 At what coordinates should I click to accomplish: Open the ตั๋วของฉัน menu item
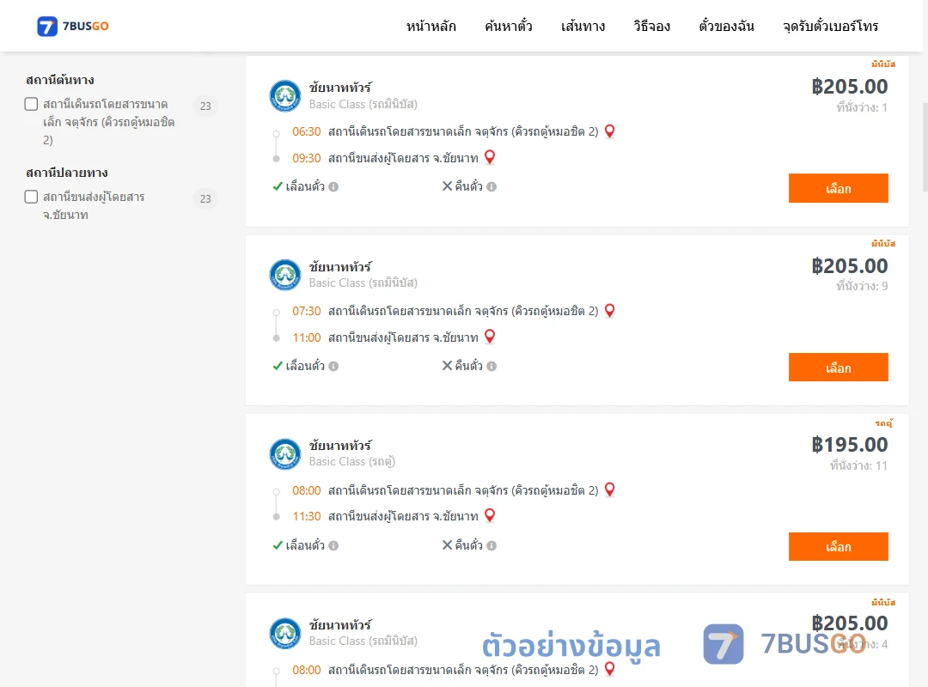tap(726, 26)
